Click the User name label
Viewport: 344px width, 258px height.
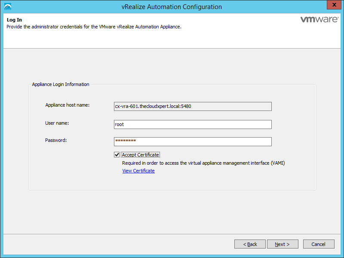pos(57,123)
